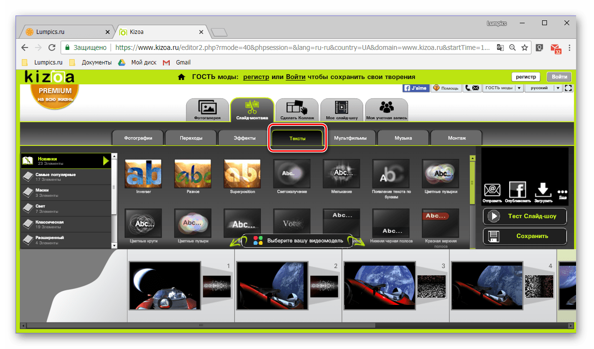Image resolution: width=594 pixels, height=349 pixels.
Task: Switch to the Переходы tab
Action: pos(191,138)
